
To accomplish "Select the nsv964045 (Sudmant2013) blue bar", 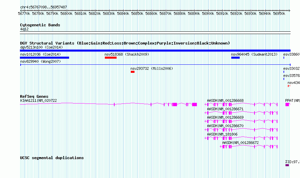I will (235, 58).
